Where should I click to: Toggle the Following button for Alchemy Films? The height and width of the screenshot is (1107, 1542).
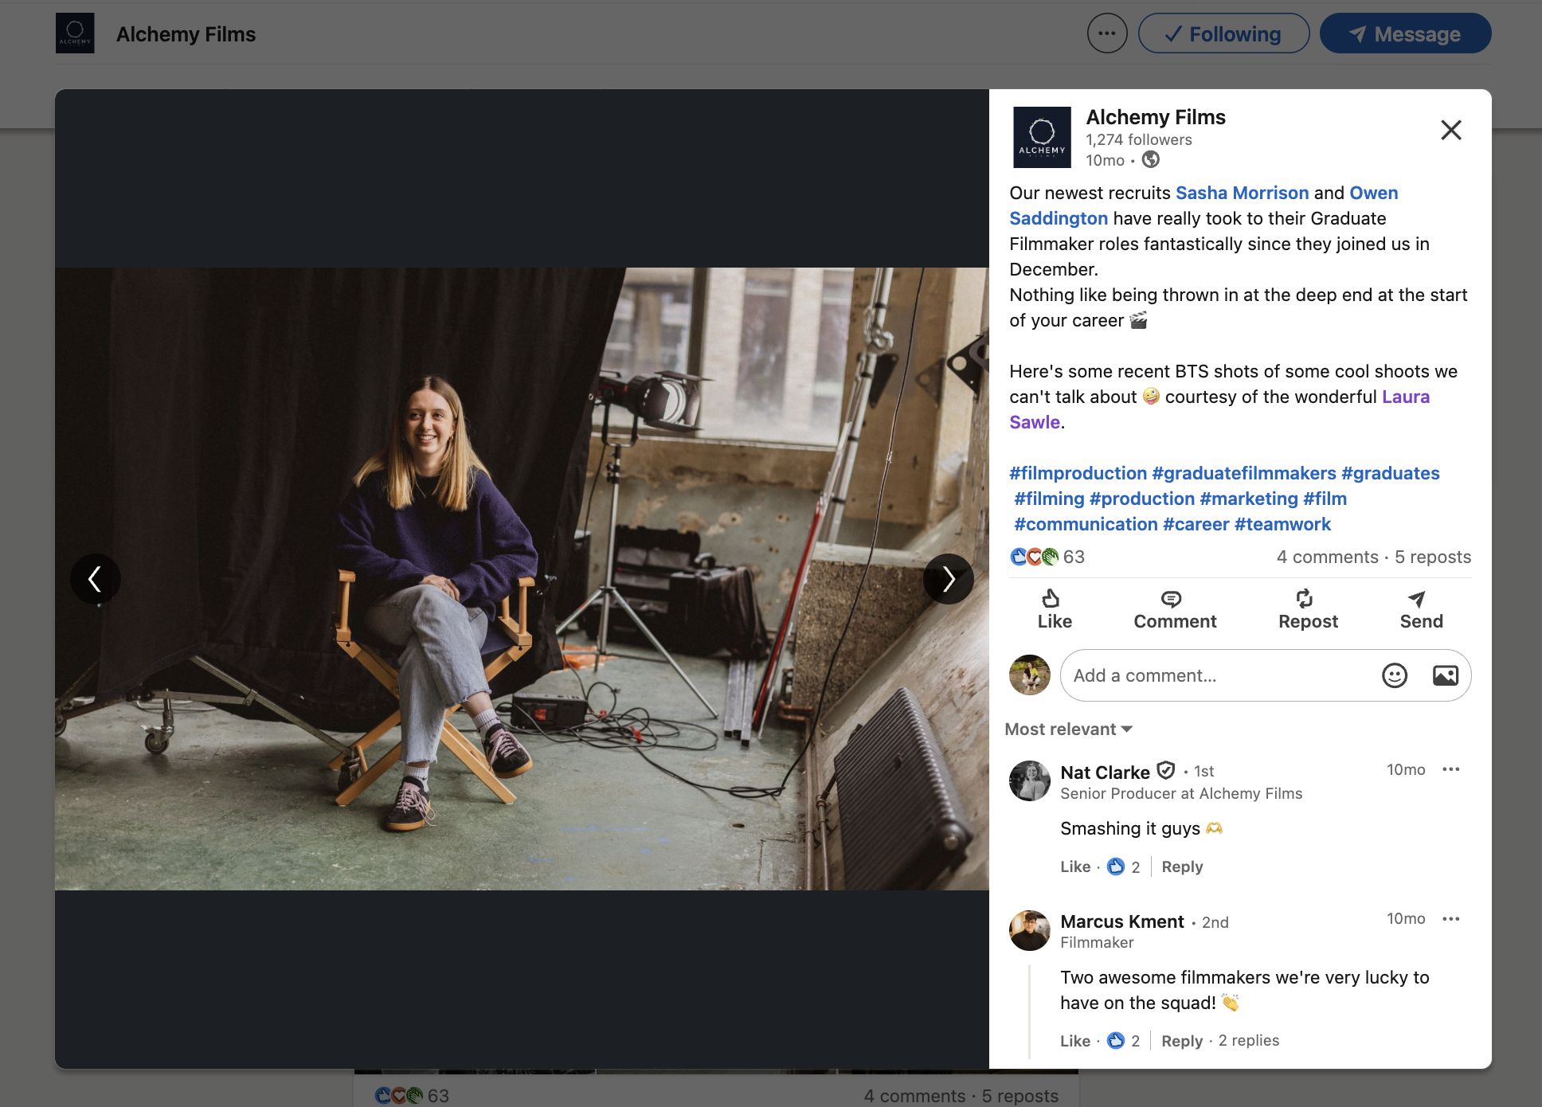click(1223, 33)
